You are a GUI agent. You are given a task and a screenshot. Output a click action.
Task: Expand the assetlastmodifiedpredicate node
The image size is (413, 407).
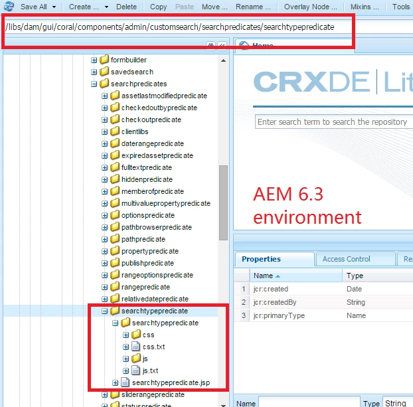(x=104, y=96)
